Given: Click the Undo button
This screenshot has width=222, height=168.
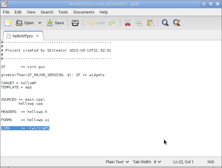Looking at the screenshot, I should 96,23.
